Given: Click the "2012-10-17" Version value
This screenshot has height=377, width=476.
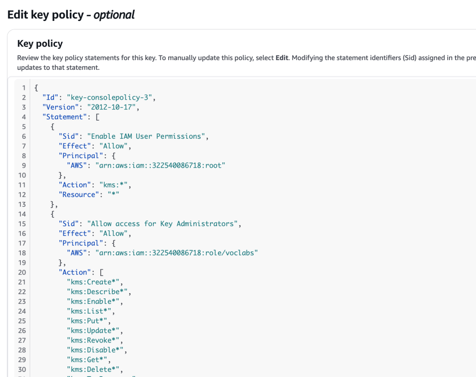Looking at the screenshot, I should coord(113,107).
